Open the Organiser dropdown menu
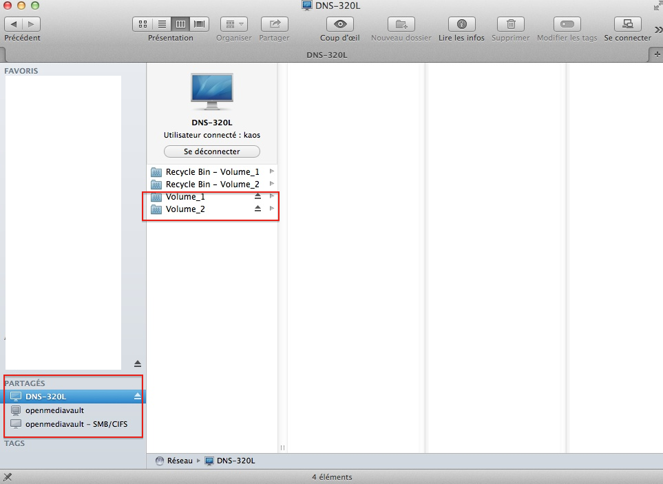 [233, 24]
